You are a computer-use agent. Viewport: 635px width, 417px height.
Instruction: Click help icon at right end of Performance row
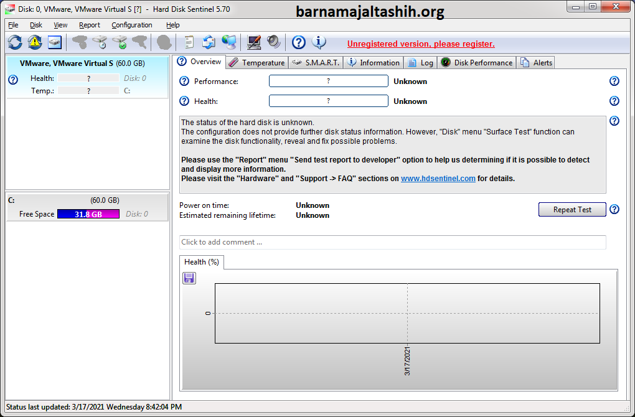click(x=614, y=81)
